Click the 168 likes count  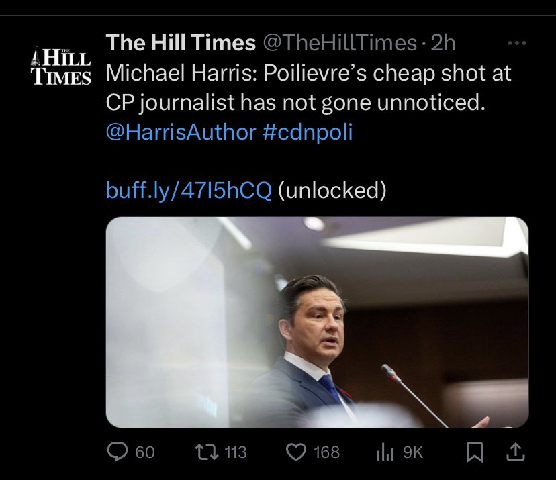[x=327, y=452]
